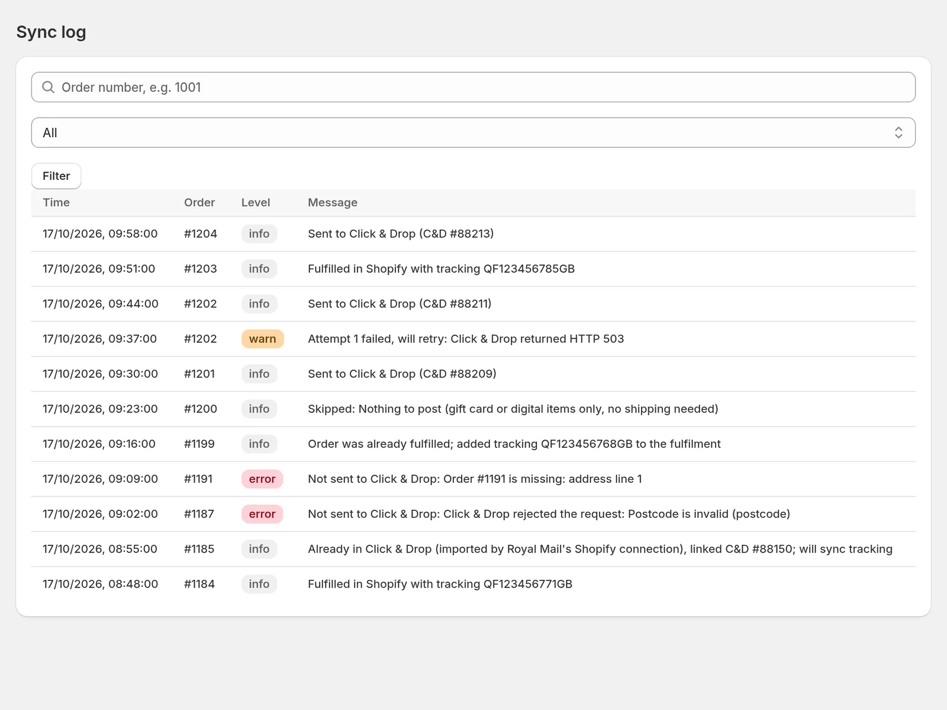
Task: Click timestamp 17/10/2026, 09:37:00
Action: point(99,339)
